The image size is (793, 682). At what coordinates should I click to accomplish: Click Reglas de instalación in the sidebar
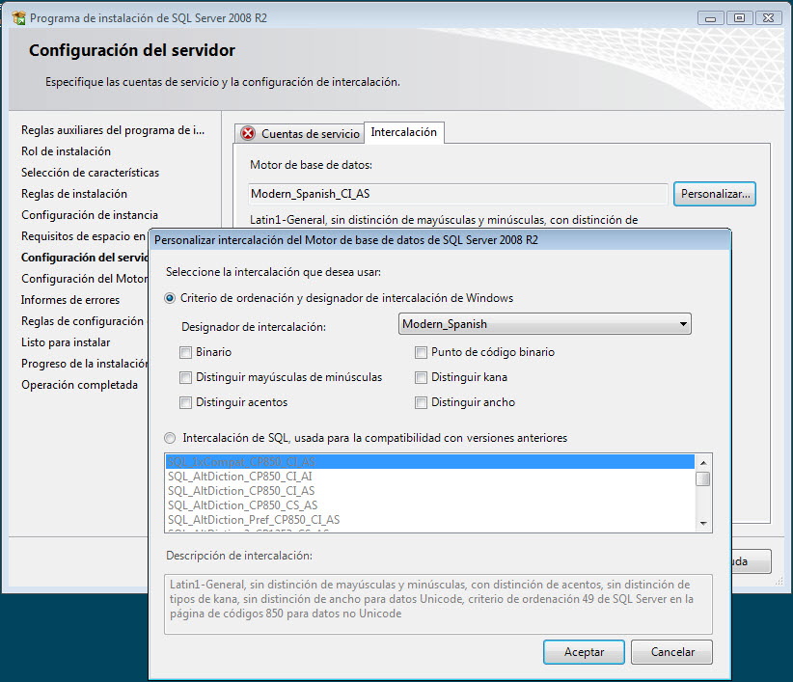[74, 194]
